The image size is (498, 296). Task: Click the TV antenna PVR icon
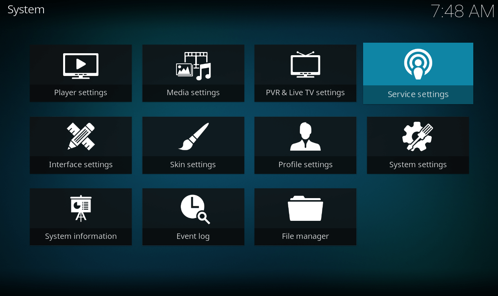click(305, 65)
